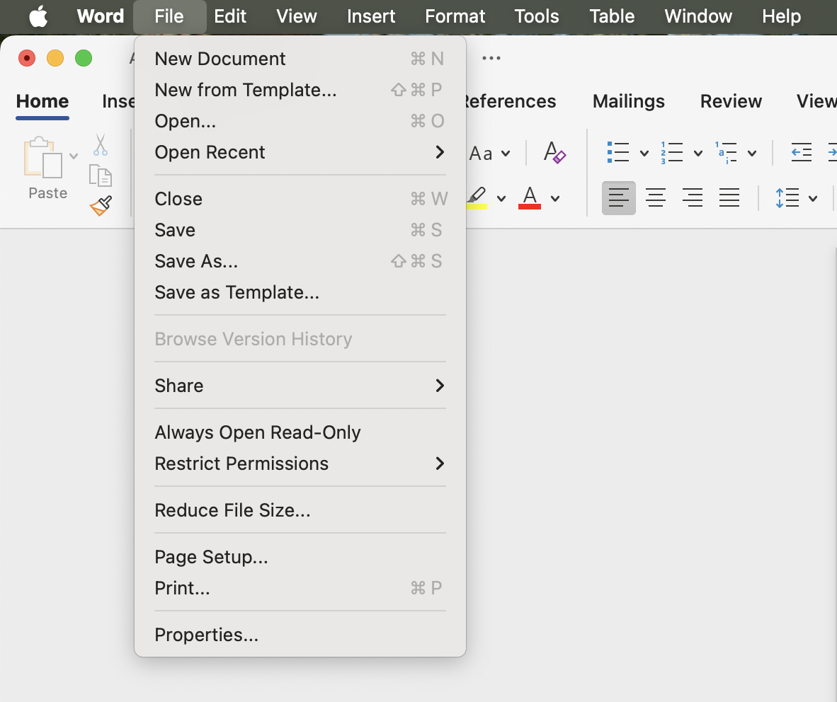The width and height of the screenshot is (837, 702).
Task: Click File in the menu bar
Action: coord(169,16)
